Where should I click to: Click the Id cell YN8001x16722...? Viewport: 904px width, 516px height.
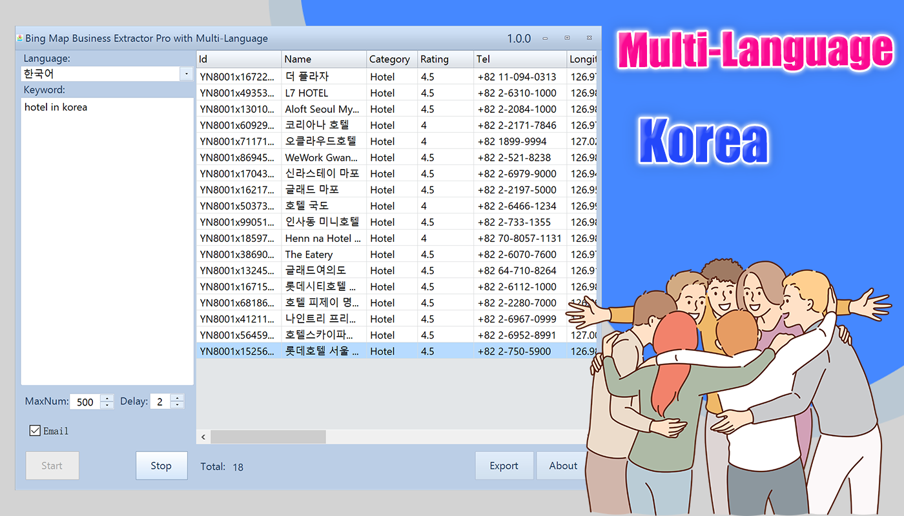point(239,77)
